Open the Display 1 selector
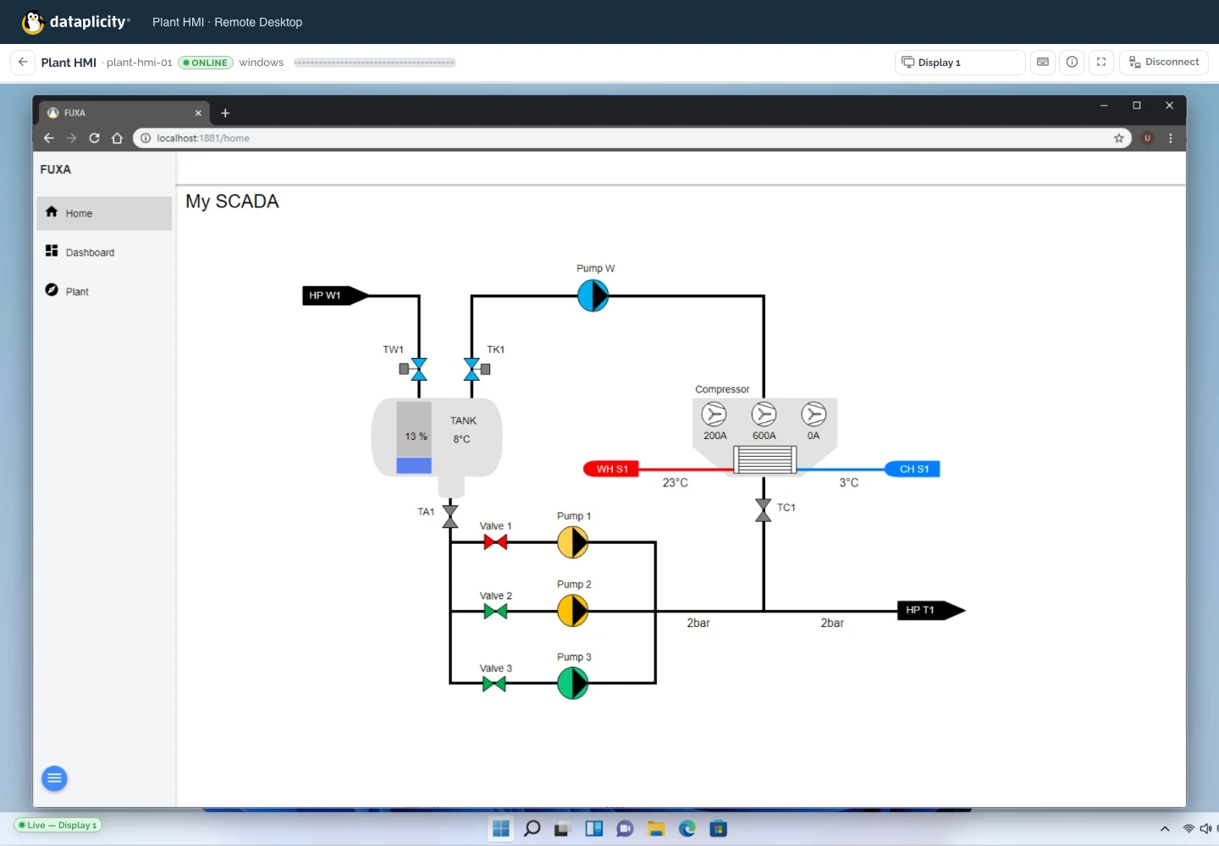Image resolution: width=1219 pixels, height=846 pixels. (960, 62)
